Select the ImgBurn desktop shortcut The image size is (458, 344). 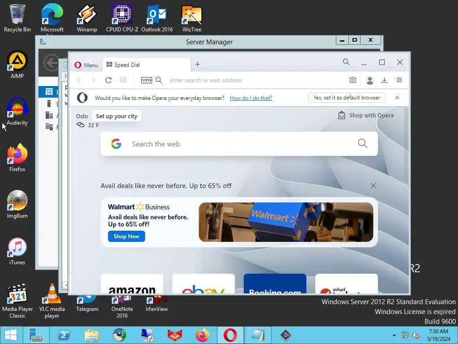(x=17, y=204)
